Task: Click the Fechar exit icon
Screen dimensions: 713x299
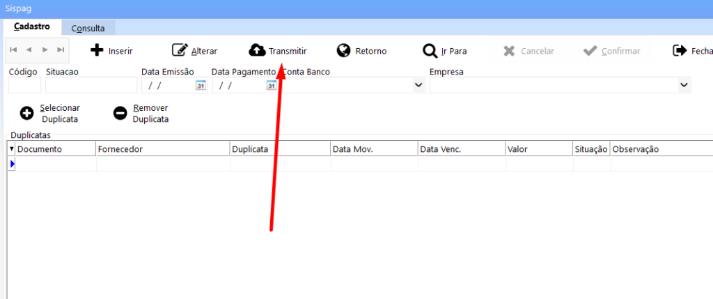Action: tap(679, 51)
